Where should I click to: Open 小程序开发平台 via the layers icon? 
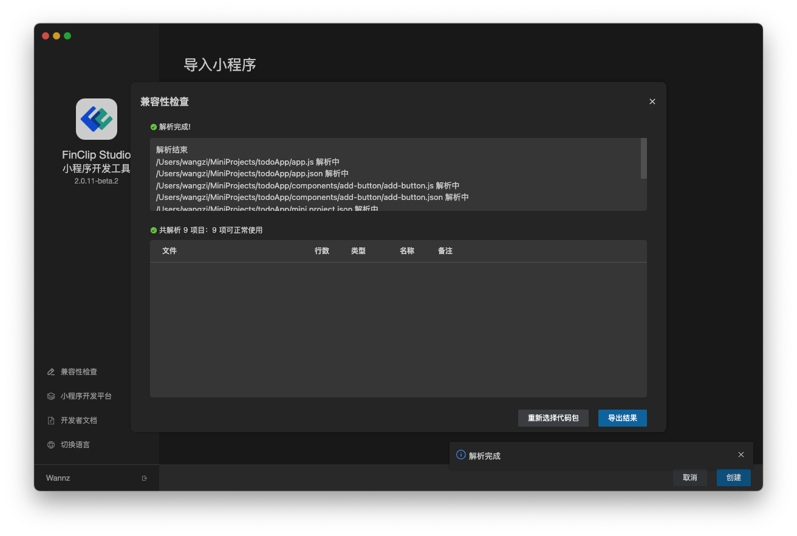[x=50, y=396]
